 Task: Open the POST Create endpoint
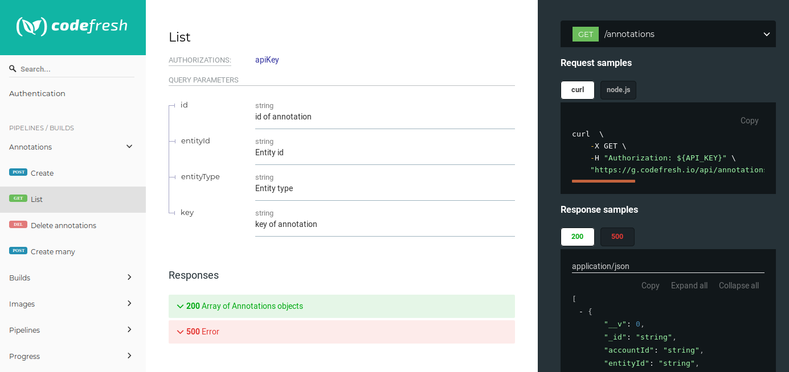[x=42, y=173]
